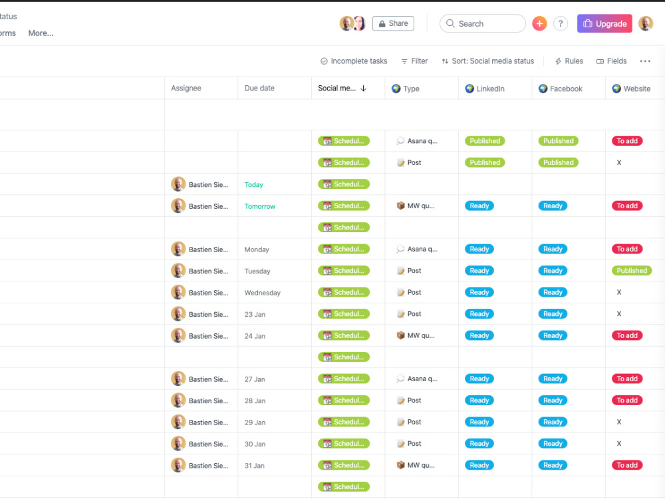665x499 pixels.
Task: Click the Wednesday due date
Action: 263,293
